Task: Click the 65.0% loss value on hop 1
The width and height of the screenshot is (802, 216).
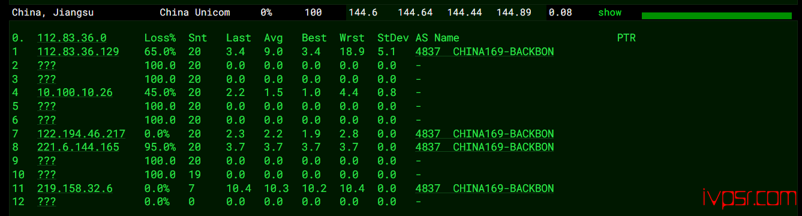Action: (x=160, y=52)
